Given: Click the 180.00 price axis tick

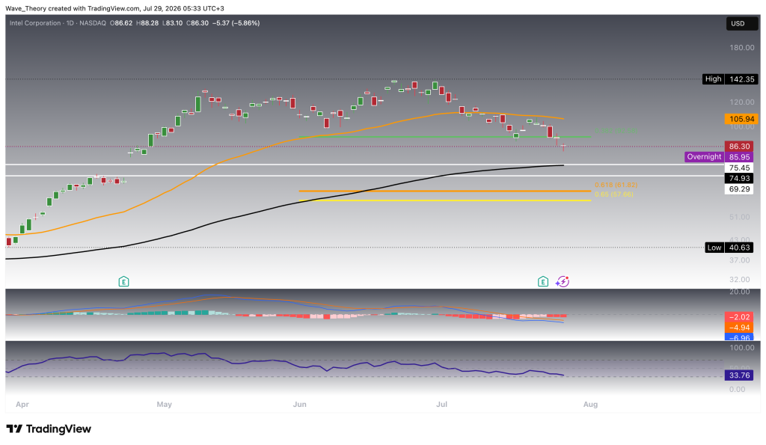Looking at the screenshot, I should [x=742, y=47].
